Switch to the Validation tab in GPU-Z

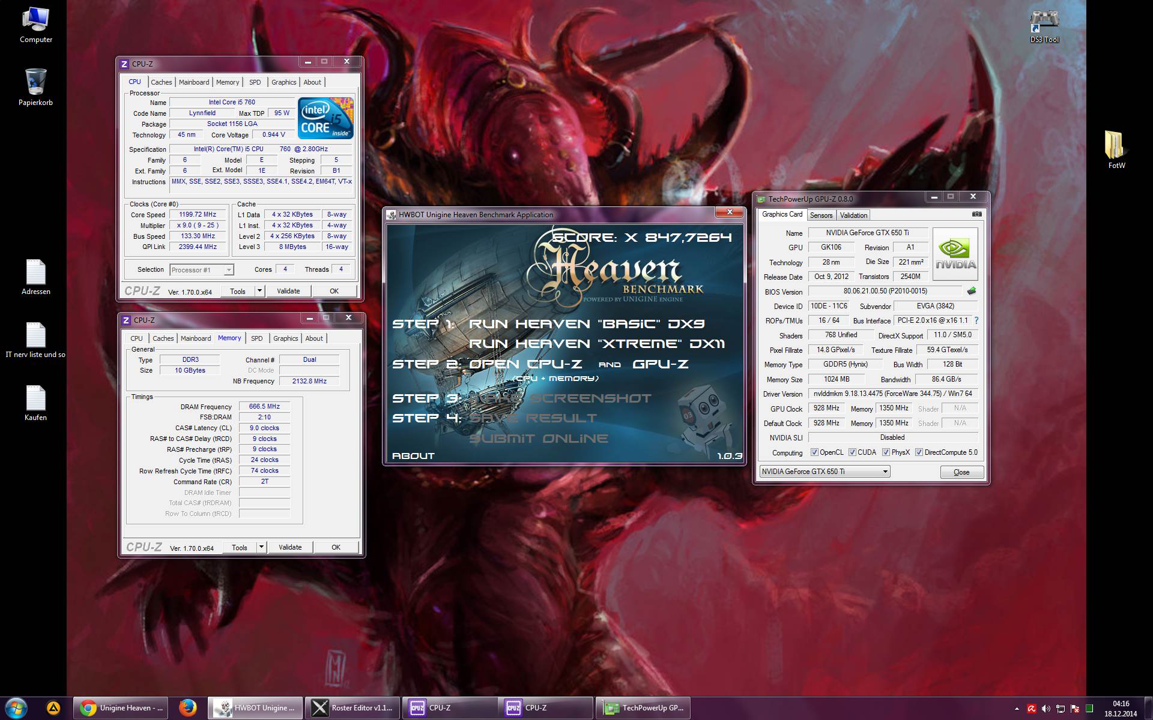tap(853, 215)
